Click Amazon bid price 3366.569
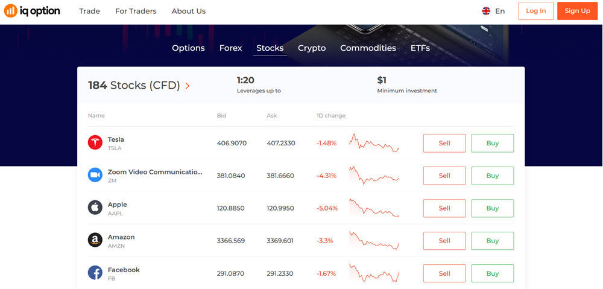 tap(231, 241)
